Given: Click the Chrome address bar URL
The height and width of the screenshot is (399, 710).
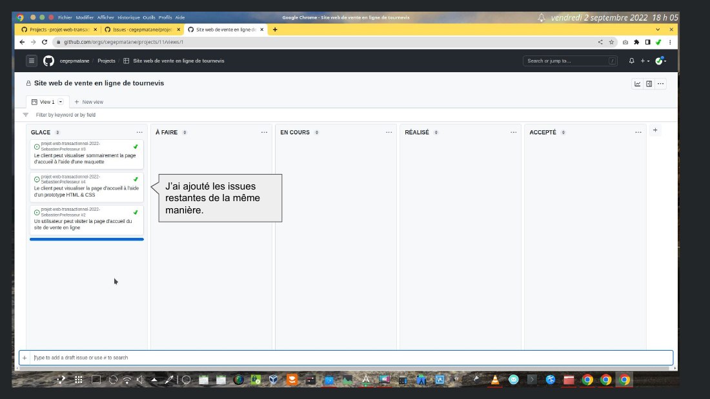Looking at the screenshot, I should click(123, 42).
